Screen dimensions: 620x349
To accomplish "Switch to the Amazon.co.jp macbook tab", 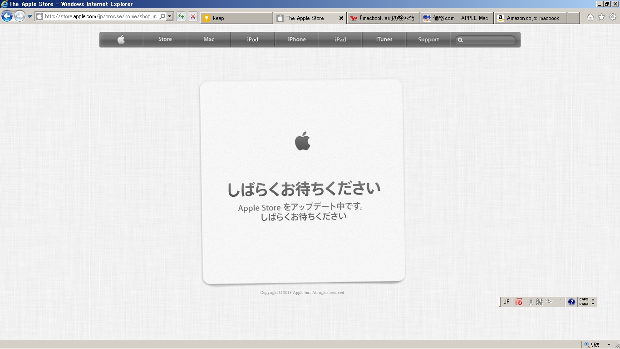I will [x=531, y=18].
